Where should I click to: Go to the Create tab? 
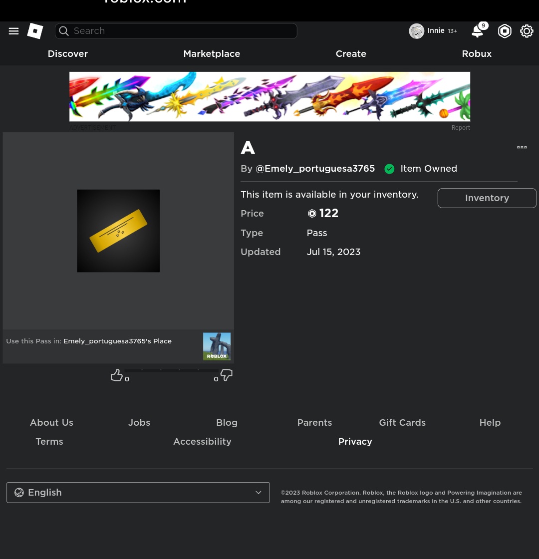[351, 53]
